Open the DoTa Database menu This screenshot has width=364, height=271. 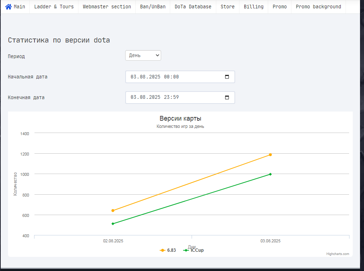[x=193, y=7]
